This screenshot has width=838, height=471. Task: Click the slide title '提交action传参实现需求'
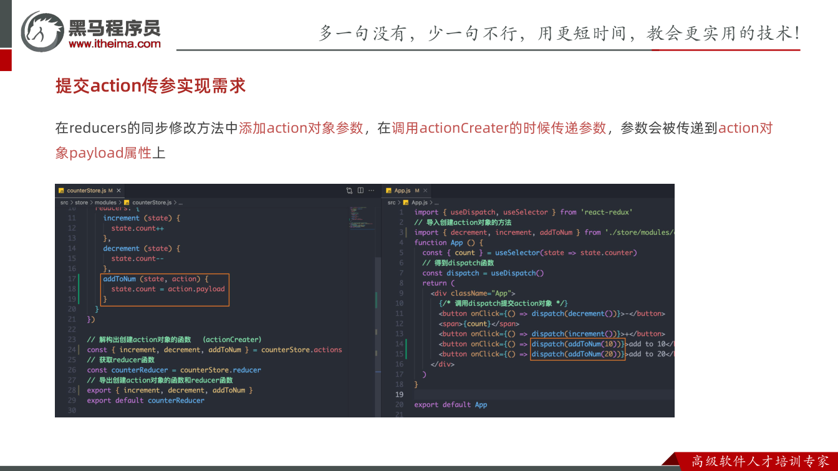[151, 85]
